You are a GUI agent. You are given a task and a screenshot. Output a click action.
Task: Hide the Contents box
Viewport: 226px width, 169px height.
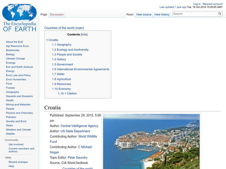84,34
